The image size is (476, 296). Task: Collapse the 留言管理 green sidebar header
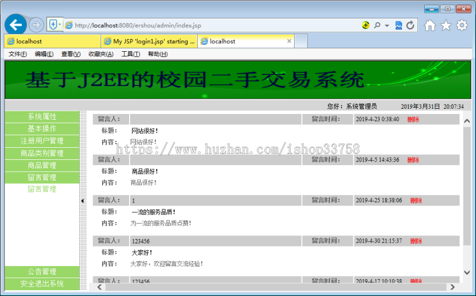pyautogui.click(x=42, y=177)
